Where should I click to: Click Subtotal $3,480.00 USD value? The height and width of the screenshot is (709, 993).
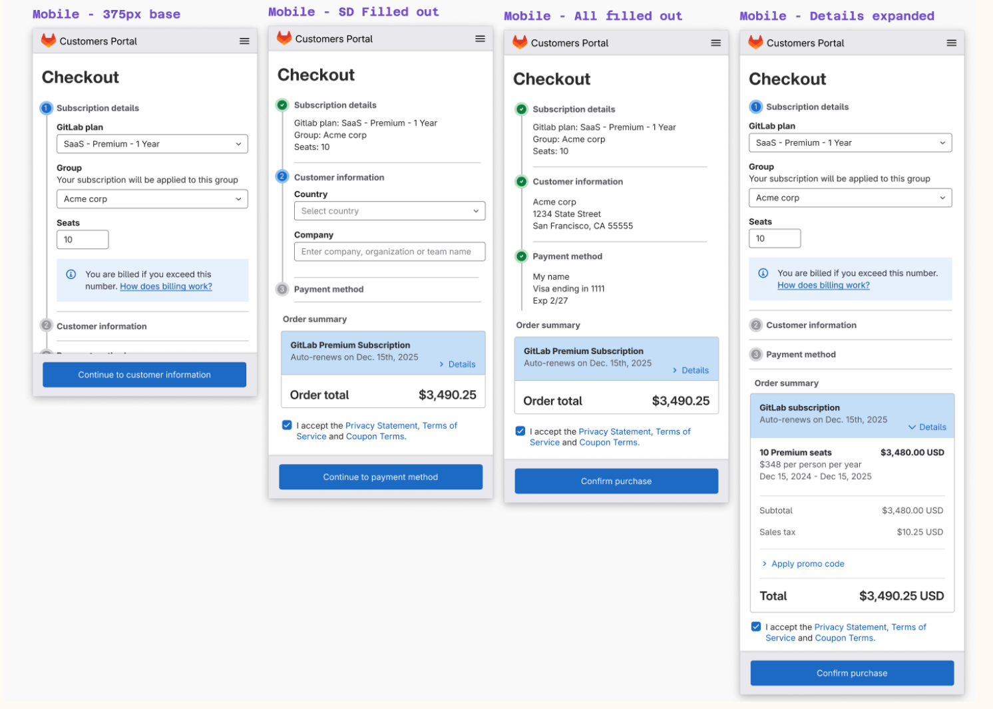coord(912,511)
